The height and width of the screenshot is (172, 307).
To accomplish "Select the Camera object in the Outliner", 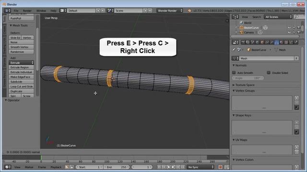I will coord(249,32).
